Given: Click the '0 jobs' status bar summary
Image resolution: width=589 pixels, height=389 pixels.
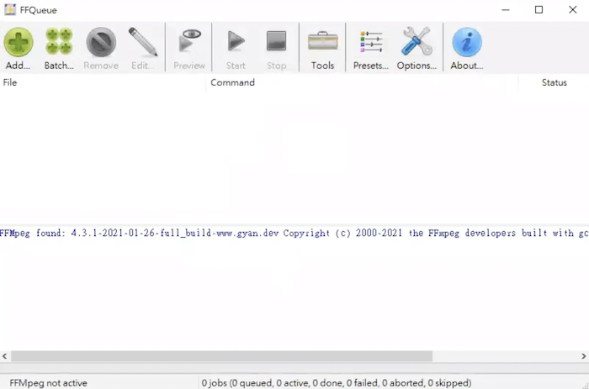Looking at the screenshot, I should [337, 383].
